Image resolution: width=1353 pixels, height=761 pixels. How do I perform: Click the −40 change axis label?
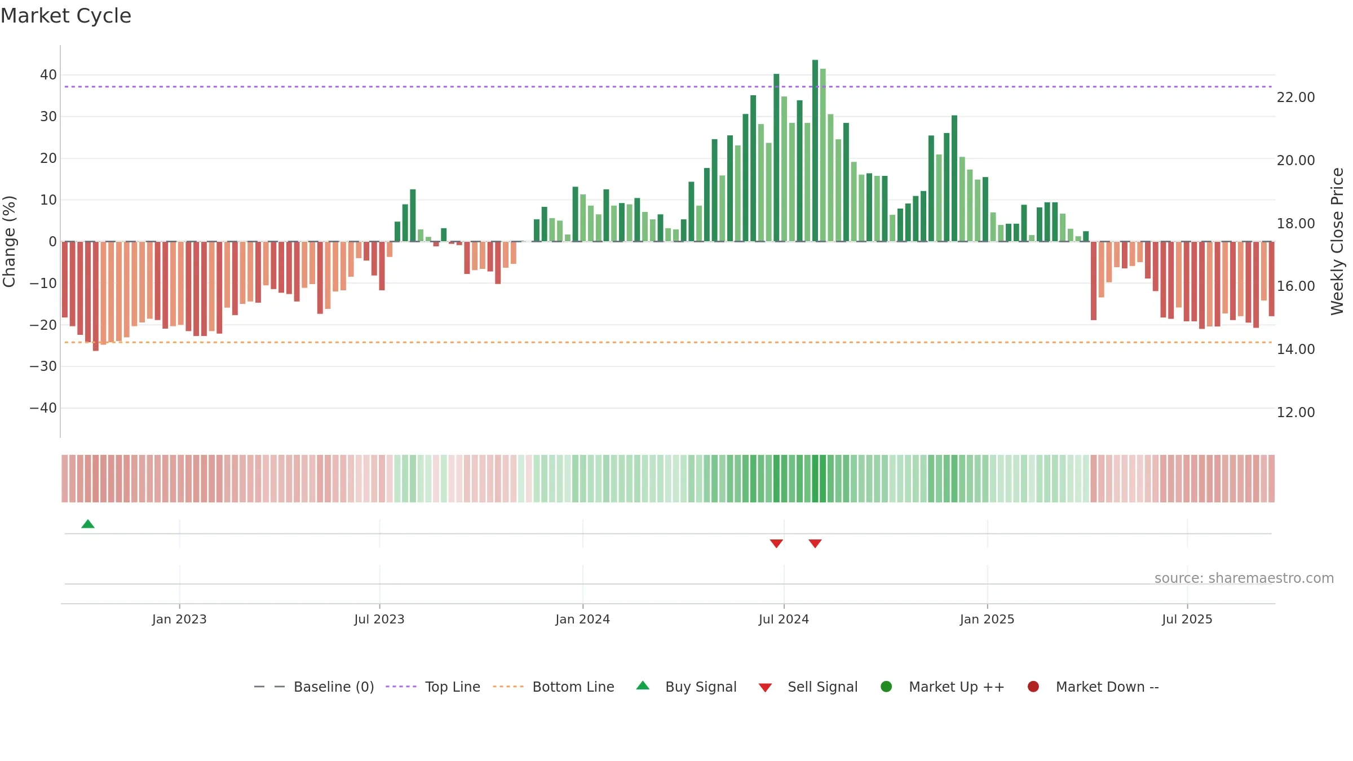43,408
